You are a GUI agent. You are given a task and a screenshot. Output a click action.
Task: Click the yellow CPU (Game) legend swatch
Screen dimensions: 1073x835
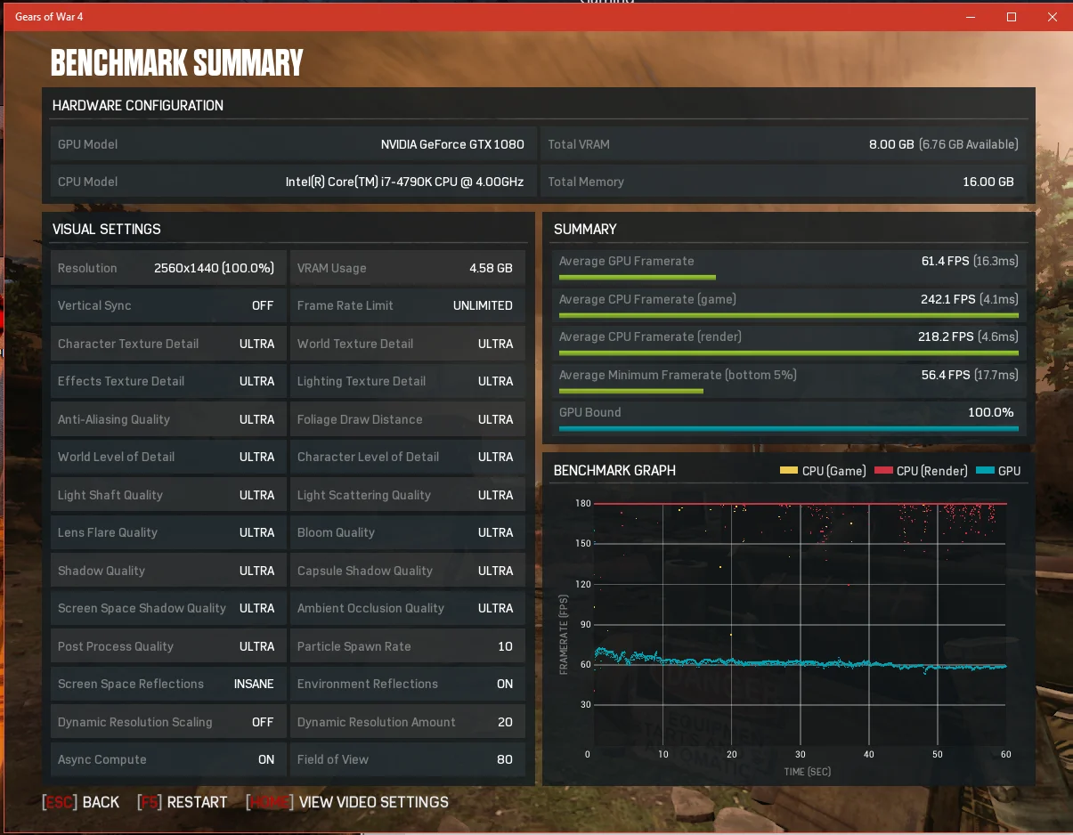pos(789,470)
